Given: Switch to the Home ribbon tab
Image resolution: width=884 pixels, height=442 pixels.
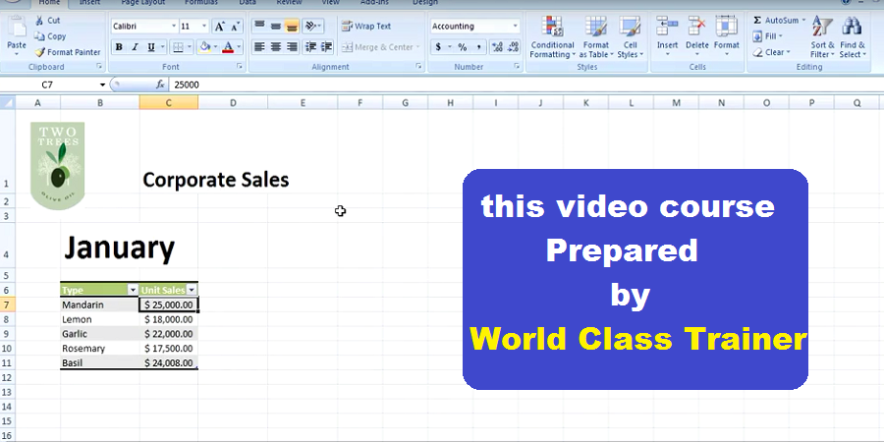Looking at the screenshot, I should 49,3.
